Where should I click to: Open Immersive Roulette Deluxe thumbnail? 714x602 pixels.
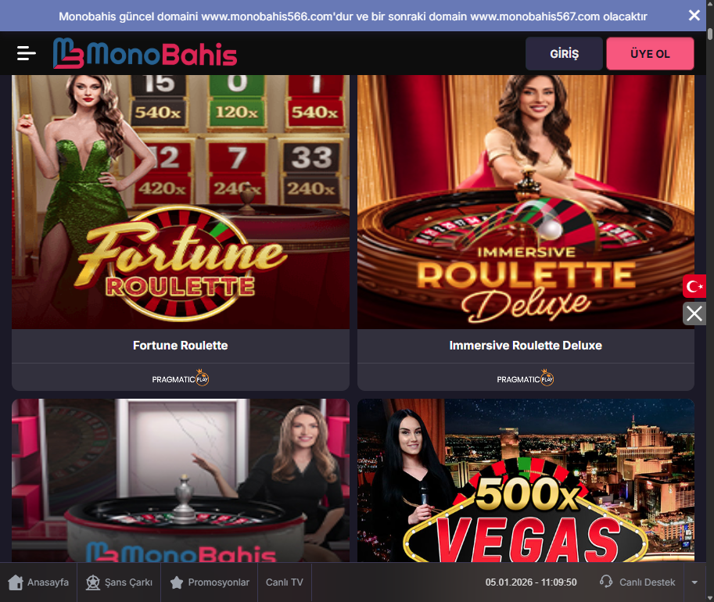tap(526, 202)
